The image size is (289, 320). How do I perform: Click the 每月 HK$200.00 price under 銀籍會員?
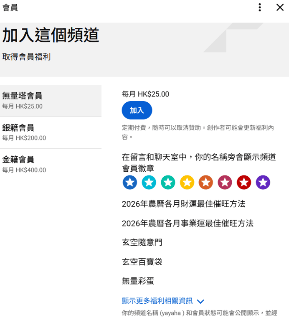(x=24, y=138)
